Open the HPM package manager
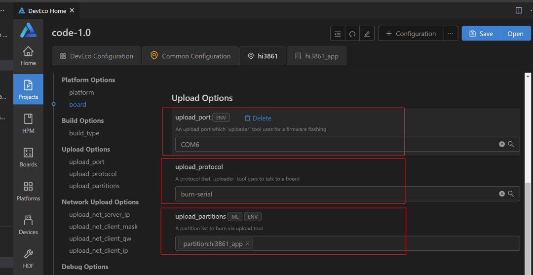 (28, 123)
